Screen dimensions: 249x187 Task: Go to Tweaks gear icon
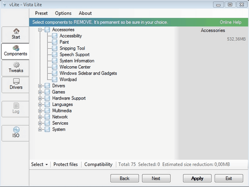pos(16,65)
